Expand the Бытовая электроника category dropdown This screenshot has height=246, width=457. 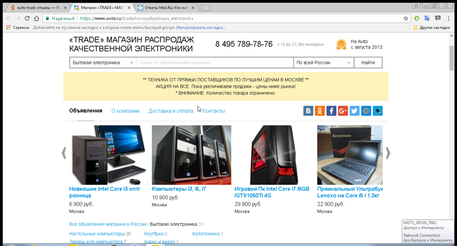click(x=103, y=63)
